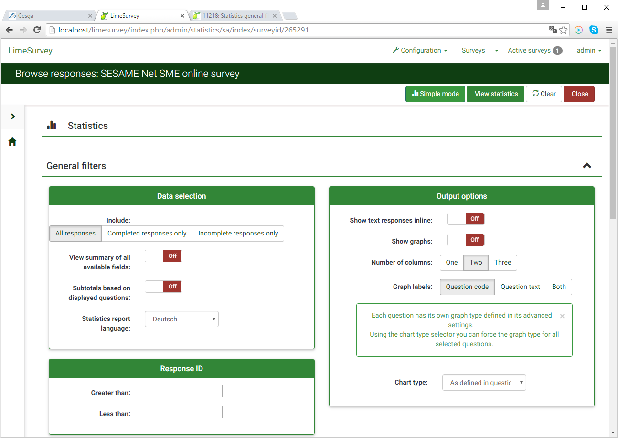Collapse the General filters section
Image resolution: width=618 pixels, height=438 pixels.
tap(587, 166)
